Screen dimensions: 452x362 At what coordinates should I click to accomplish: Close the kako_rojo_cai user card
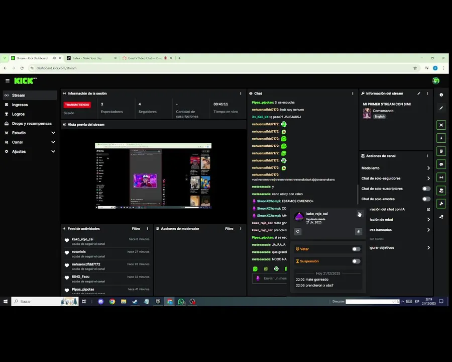[359, 214]
